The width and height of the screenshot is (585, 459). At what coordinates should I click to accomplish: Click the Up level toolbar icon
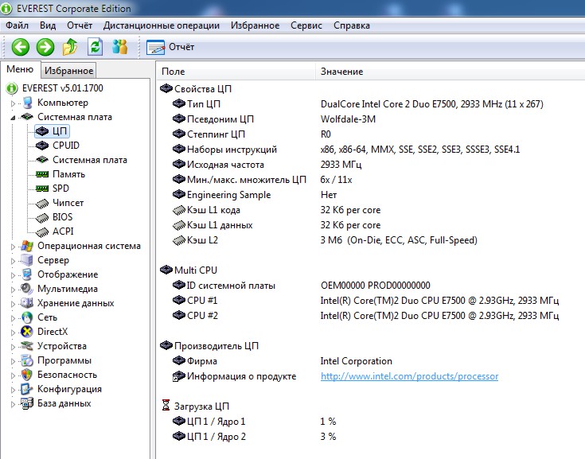[x=70, y=47]
